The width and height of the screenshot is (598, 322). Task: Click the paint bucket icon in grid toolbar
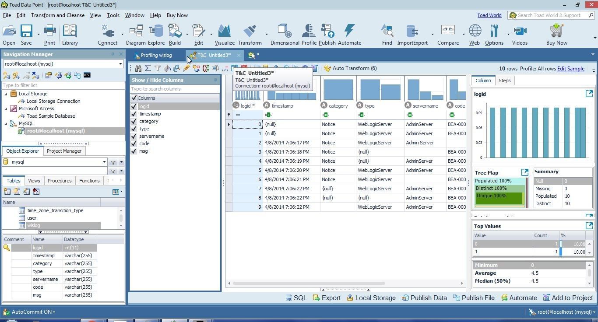click(x=167, y=68)
